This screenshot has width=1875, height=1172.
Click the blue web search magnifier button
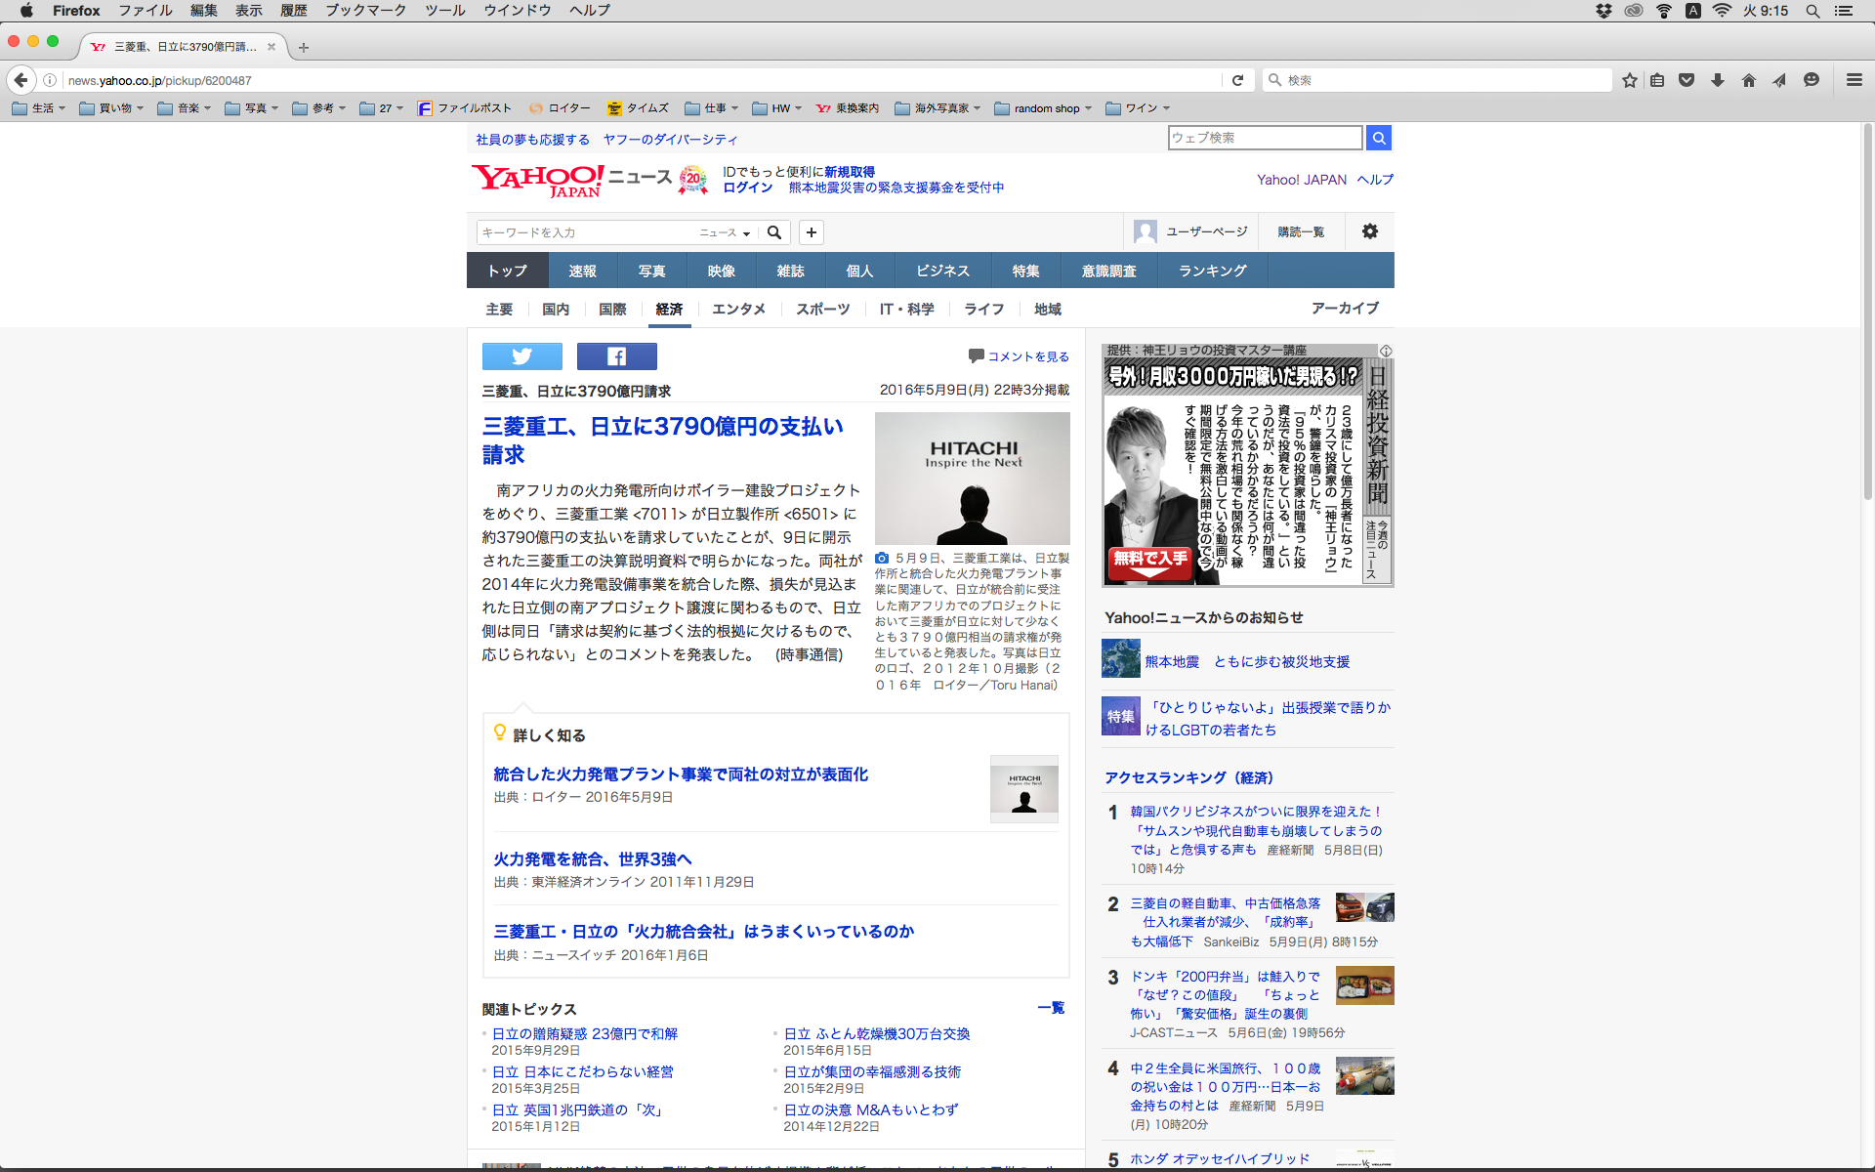click(x=1378, y=138)
